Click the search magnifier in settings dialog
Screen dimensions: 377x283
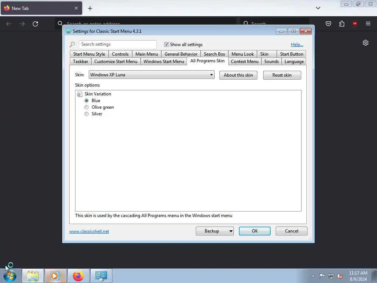point(73,44)
